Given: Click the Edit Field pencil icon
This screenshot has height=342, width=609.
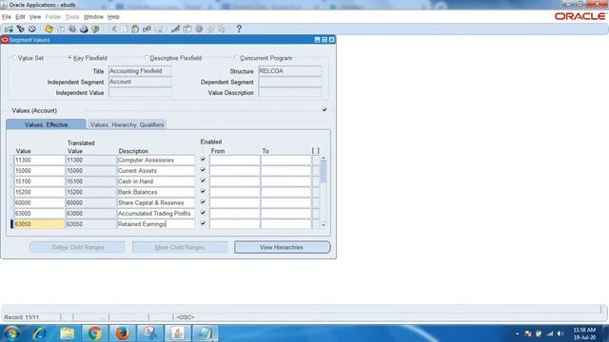Looking at the screenshot, I should (175, 29).
